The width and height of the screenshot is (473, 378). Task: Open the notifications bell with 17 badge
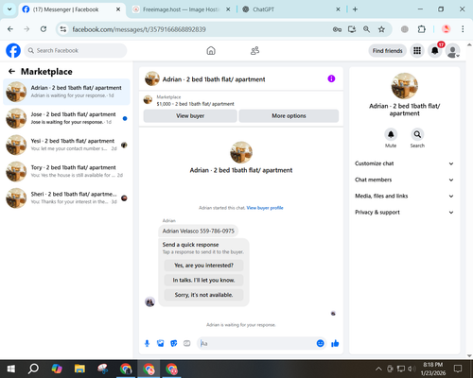(x=435, y=51)
